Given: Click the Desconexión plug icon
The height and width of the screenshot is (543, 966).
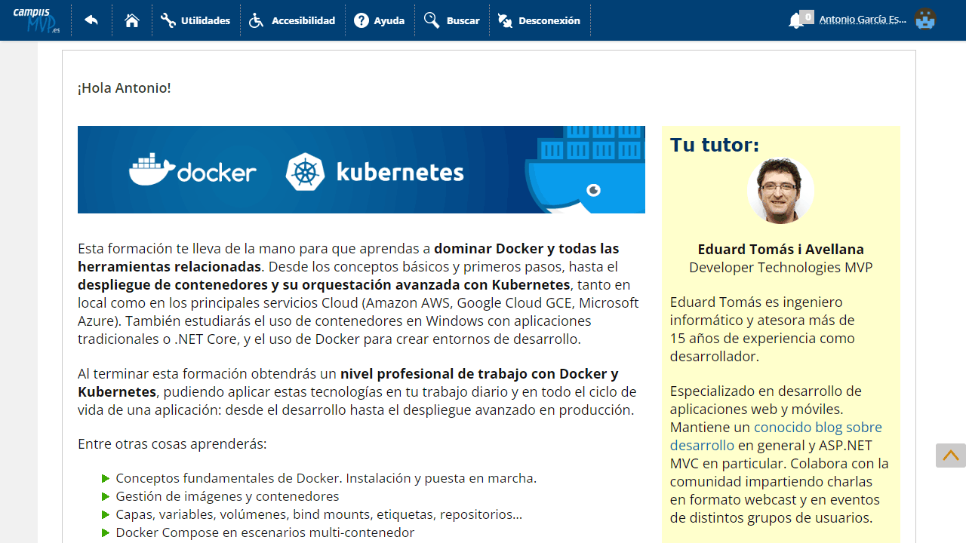Looking at the screenshot, I should 505,20.
